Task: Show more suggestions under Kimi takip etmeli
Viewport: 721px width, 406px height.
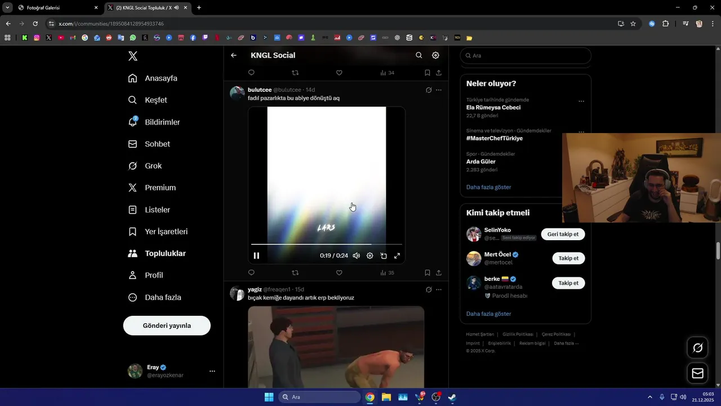Action: point(489,314)
